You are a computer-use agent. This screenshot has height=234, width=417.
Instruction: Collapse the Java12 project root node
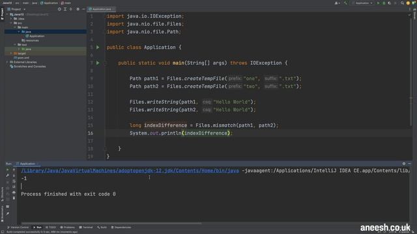click(x=7, y=14)
